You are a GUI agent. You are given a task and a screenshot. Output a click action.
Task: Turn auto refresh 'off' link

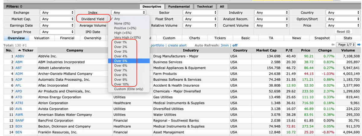pyautogui.click(x=235, y=45)
